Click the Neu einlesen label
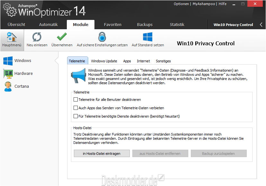The height and width of the screenshot is (186, 266). 37,45
